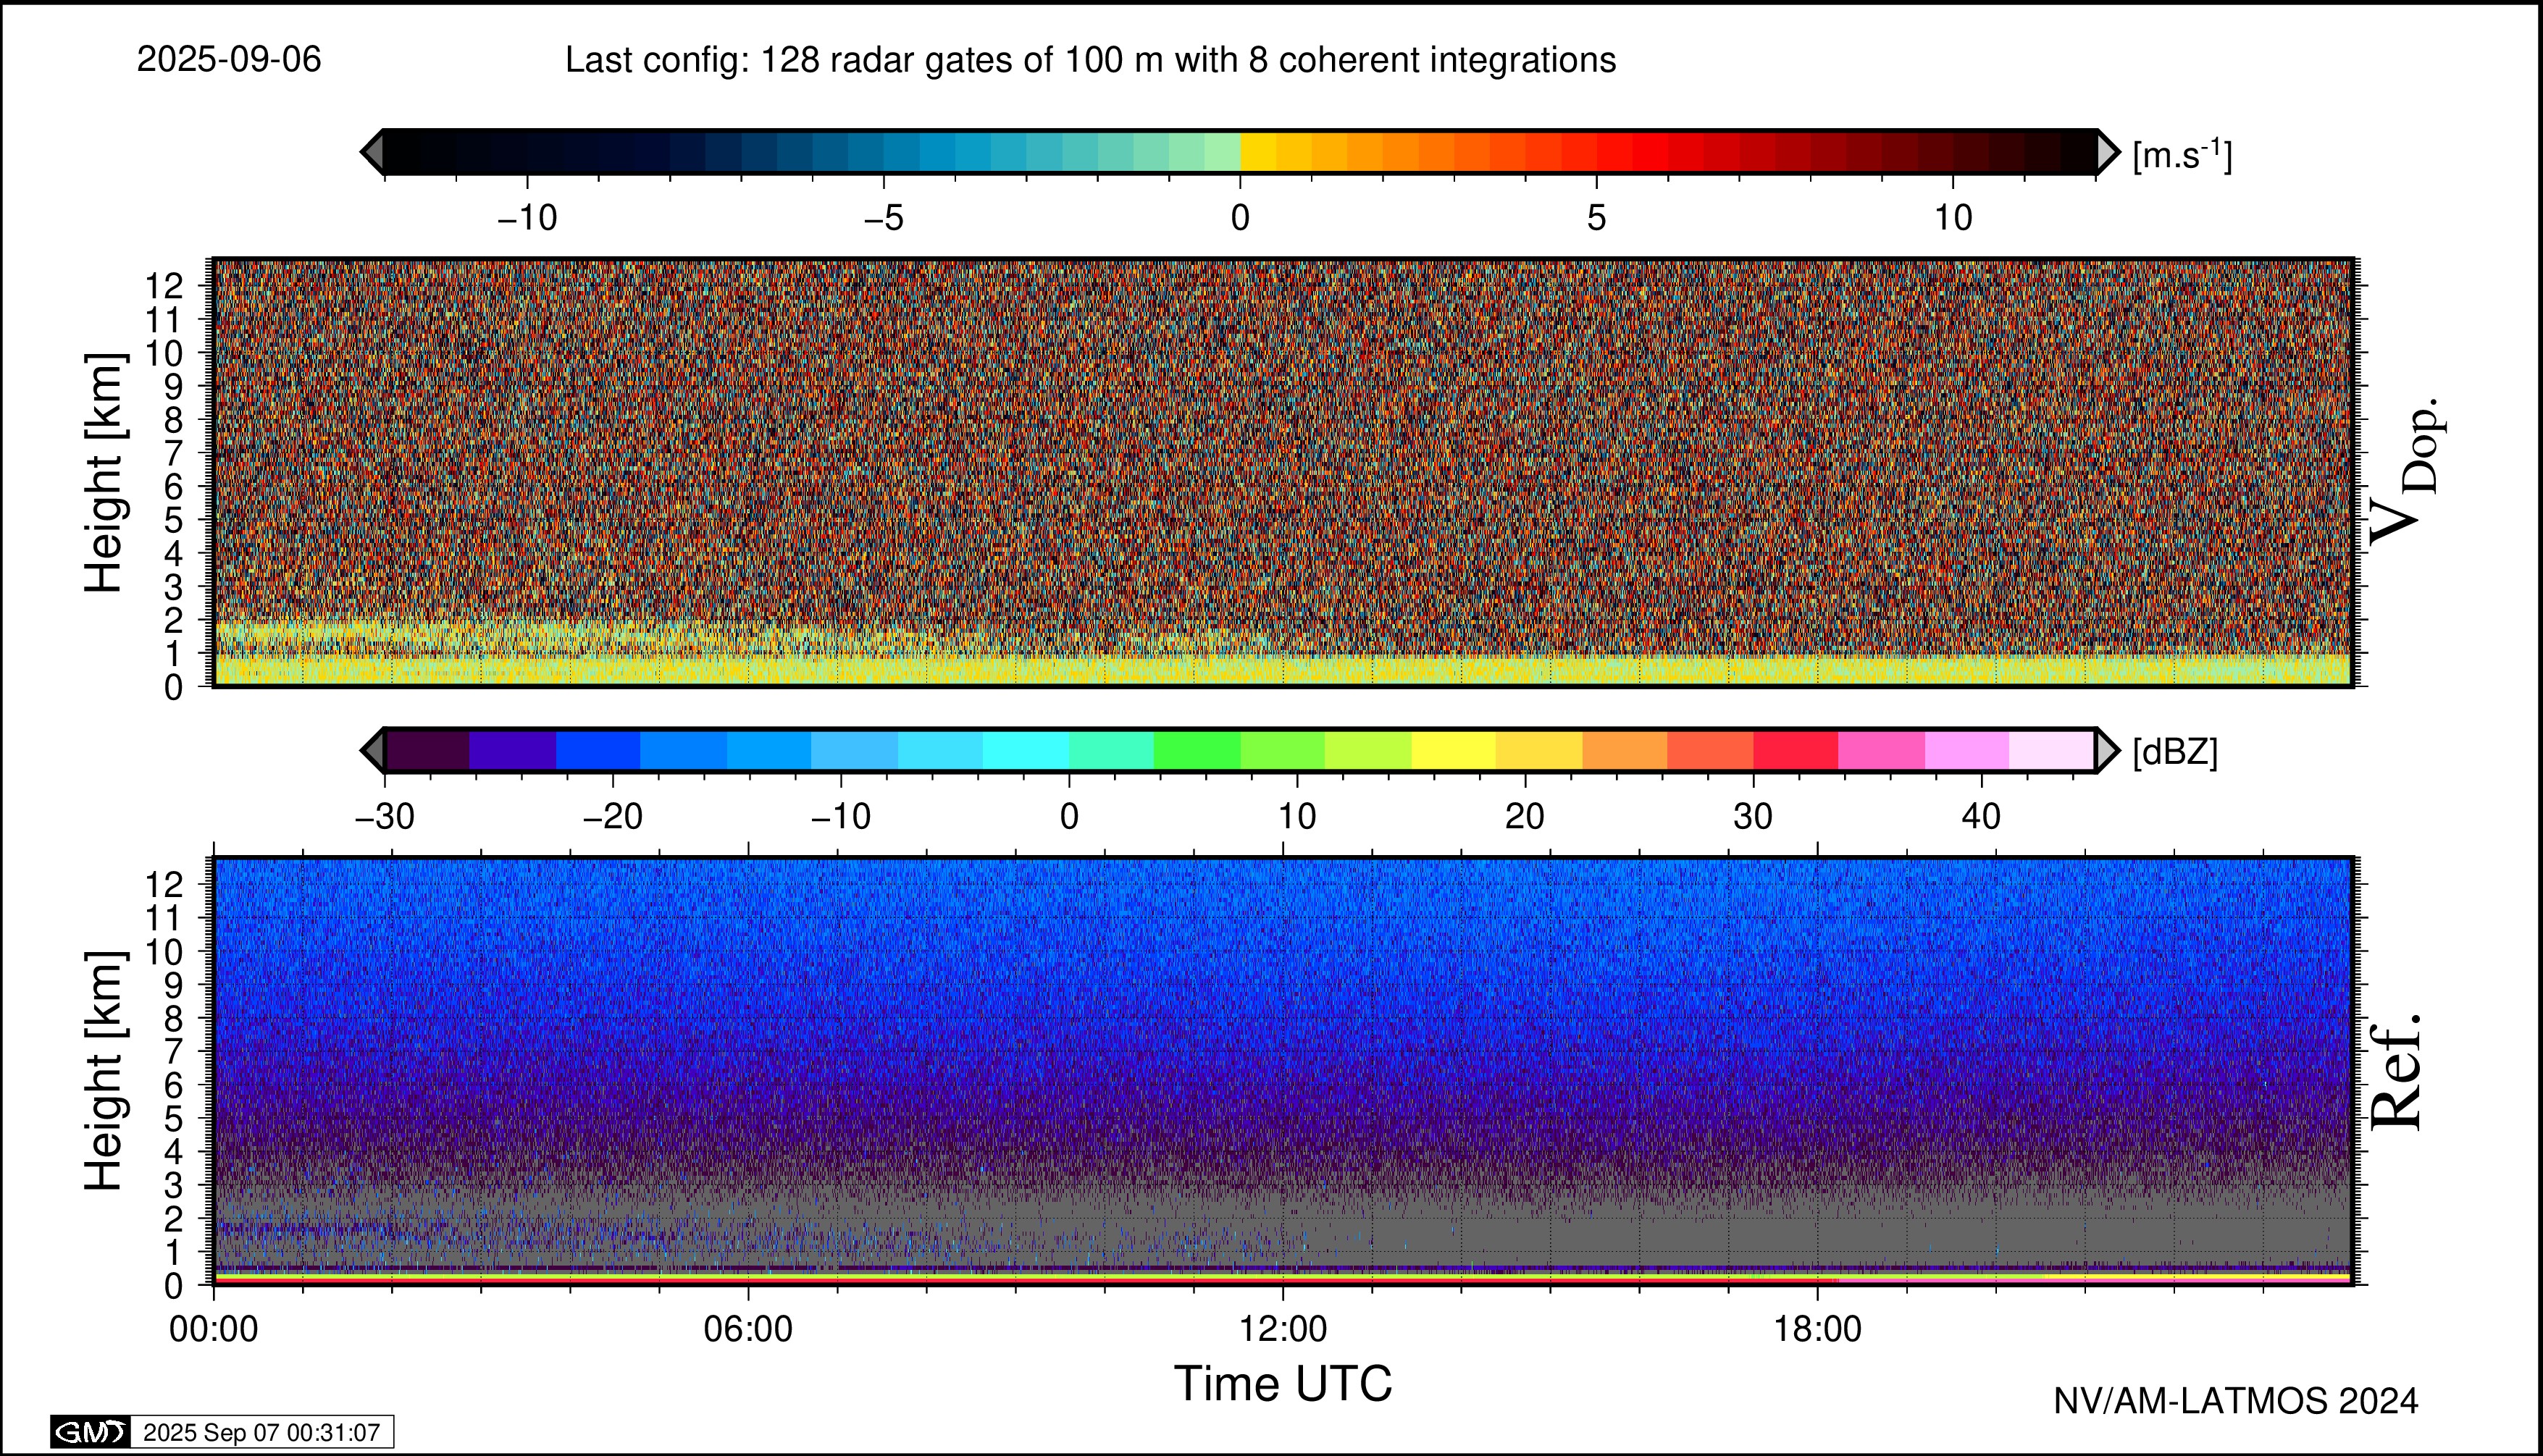Viewport: 2543px width, 1456px height.
Task: Click the 12:00 time axis label
Action: pyautogui.click(x=1283, y=1329)
